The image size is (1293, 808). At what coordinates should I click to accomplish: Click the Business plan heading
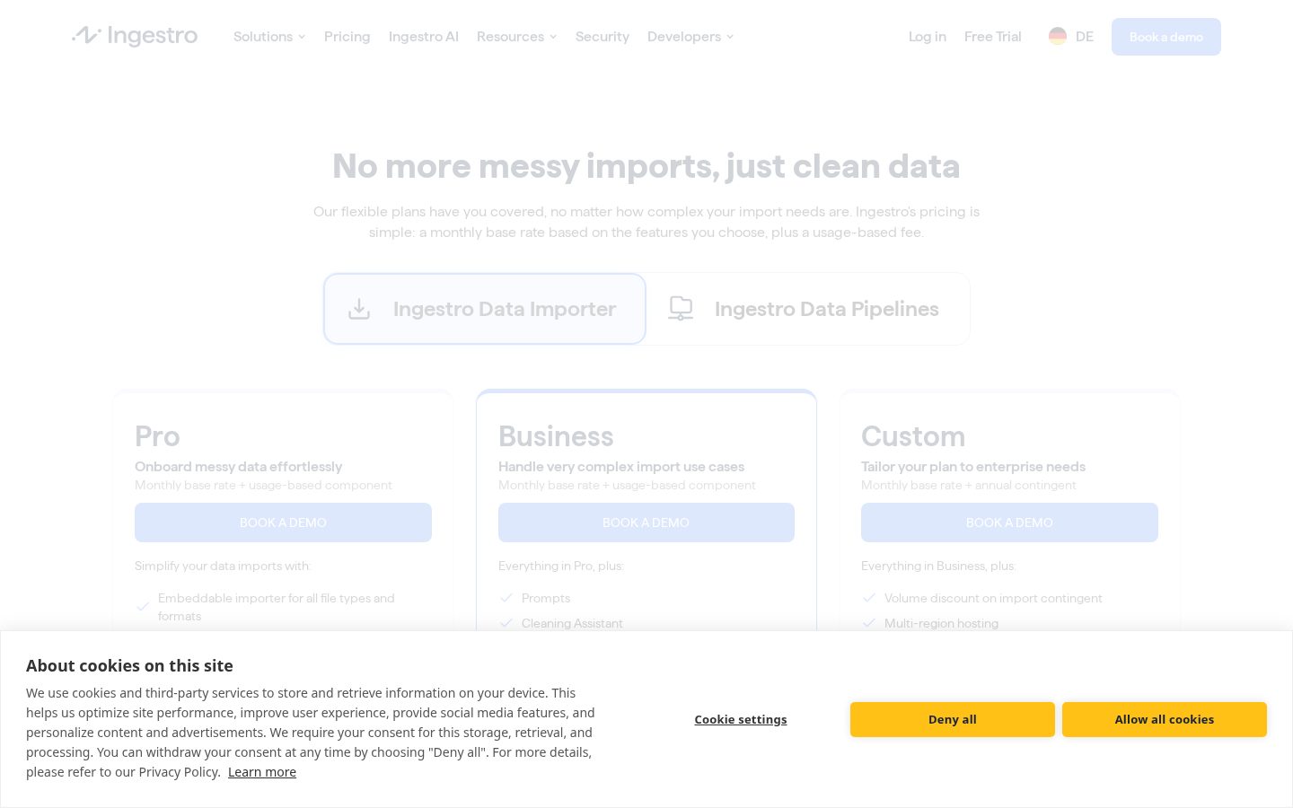click(556, 436)
